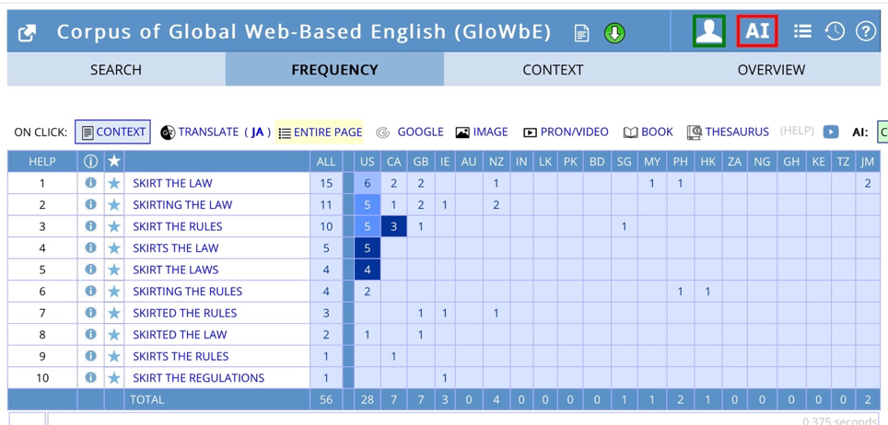Open the AI tools button
888x425 pixels.
click(757, 31)
